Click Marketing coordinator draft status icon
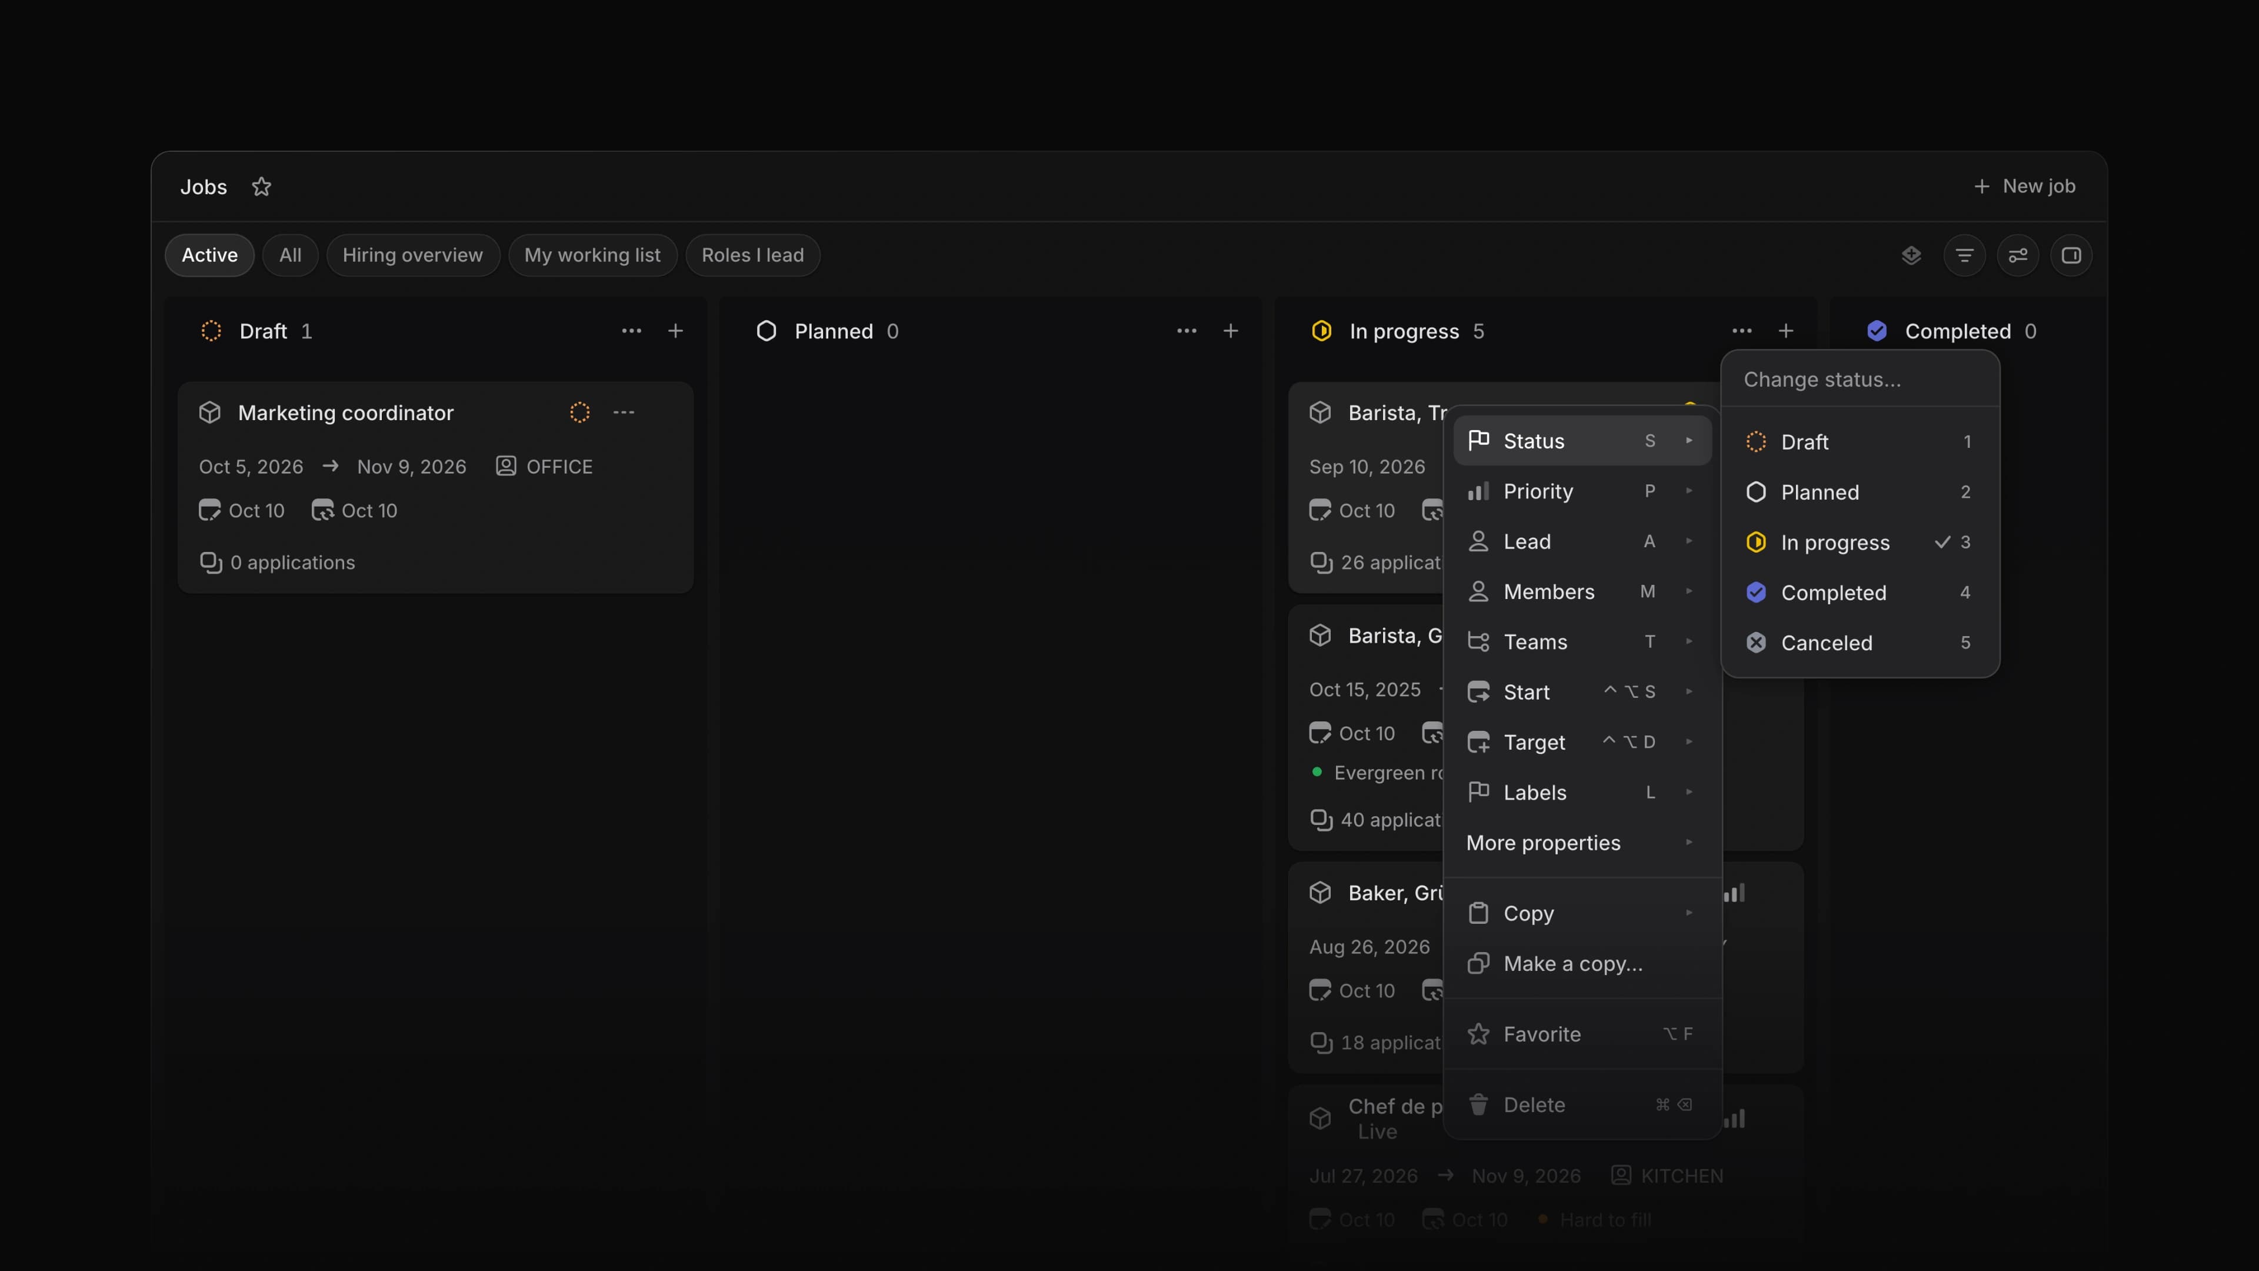 coord(579,412)
